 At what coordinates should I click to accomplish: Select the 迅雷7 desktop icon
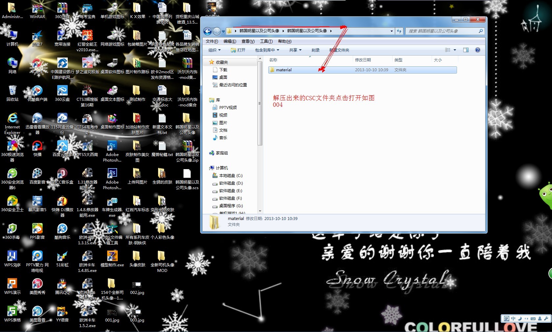(37, 38)
